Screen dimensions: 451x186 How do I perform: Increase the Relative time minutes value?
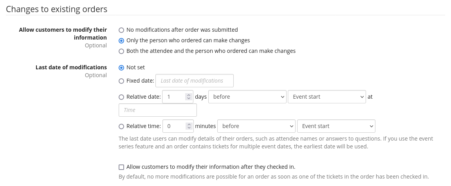[189, 124]
